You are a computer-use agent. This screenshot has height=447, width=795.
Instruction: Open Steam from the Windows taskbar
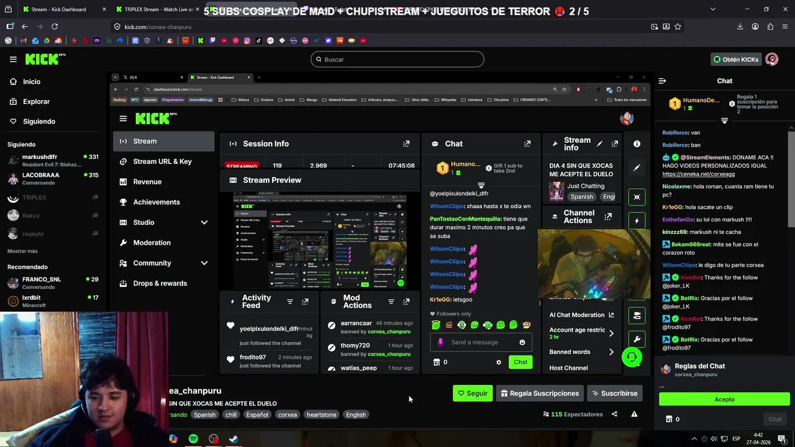[234, 439]
